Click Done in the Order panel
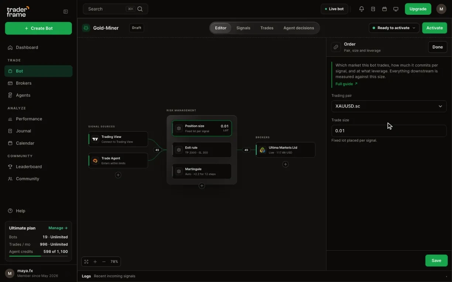This screenshot has height=282, width=452. (x=438, y=47)
